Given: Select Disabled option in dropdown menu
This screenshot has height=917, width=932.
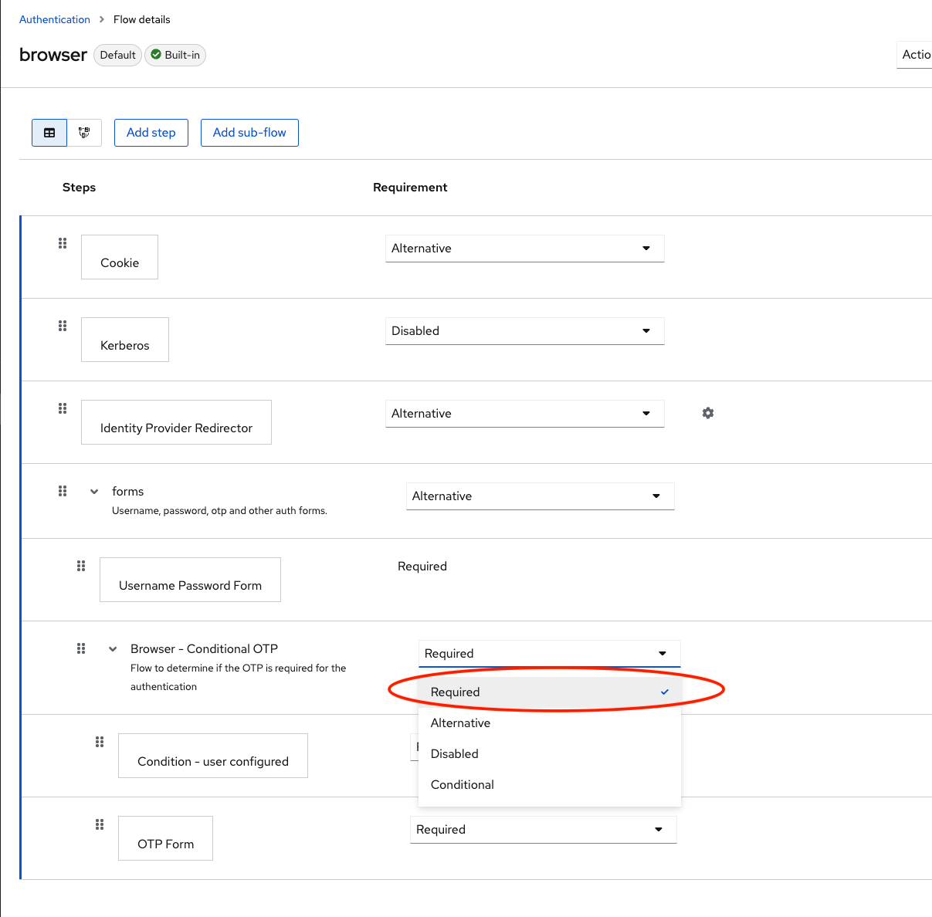Looking at the screenshot, I should click(455, 754).
